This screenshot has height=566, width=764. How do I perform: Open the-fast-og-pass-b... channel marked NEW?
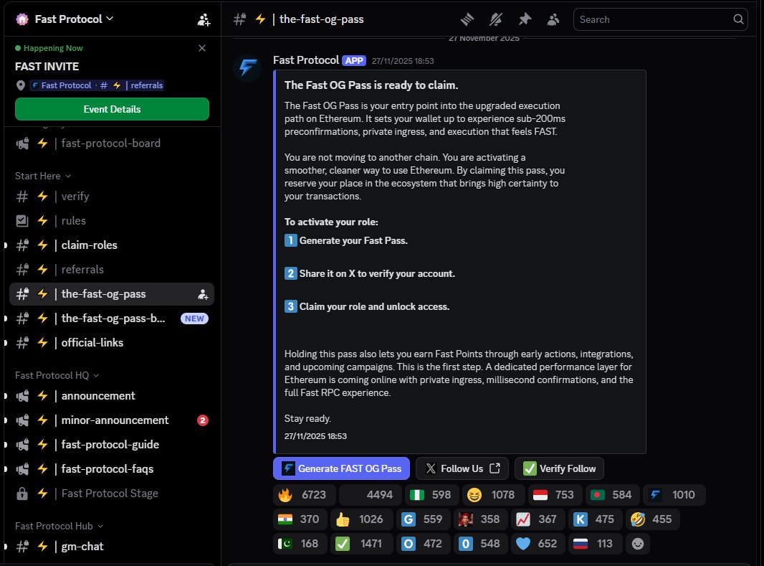coord(112,319)
